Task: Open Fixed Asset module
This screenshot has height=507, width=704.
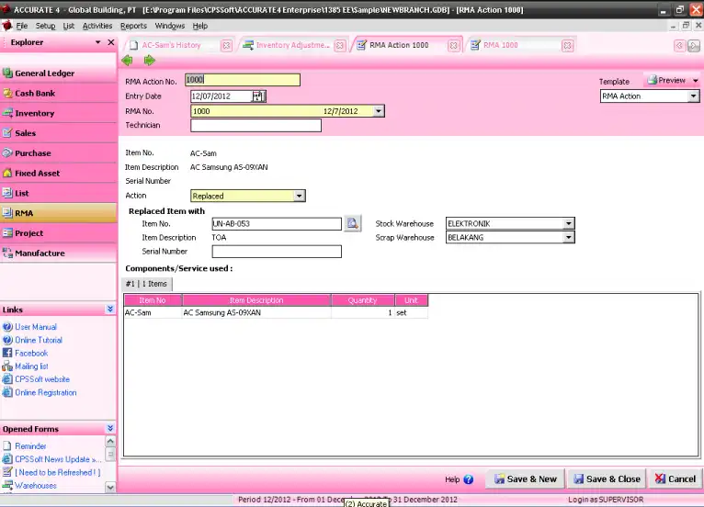Action: (x=59, y=174)
